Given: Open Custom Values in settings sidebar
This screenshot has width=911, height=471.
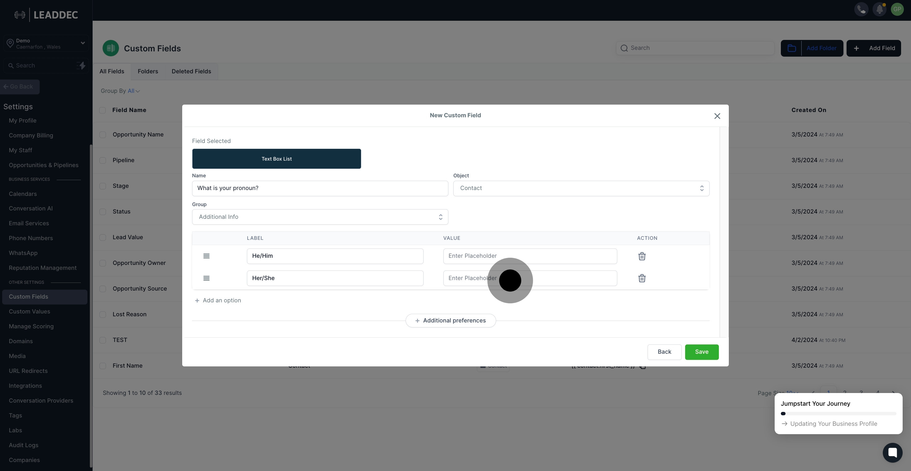Looking at the screenshot, I should 29,311.
